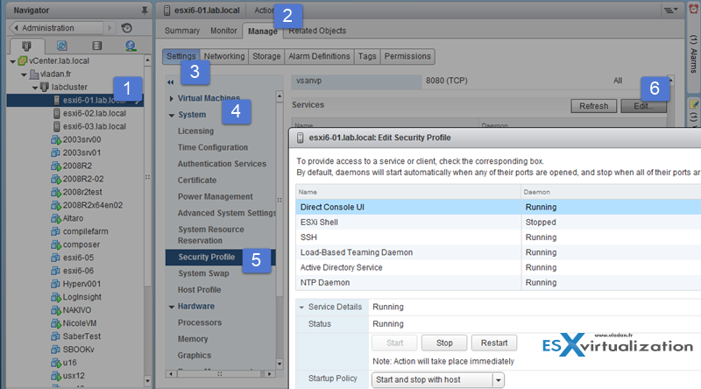Click the labcluster cluster icon
This screenshot has width=701, height=389.
45,87
